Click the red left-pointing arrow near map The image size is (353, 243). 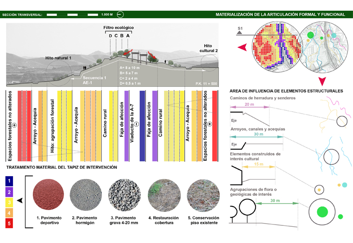(242, 47)
